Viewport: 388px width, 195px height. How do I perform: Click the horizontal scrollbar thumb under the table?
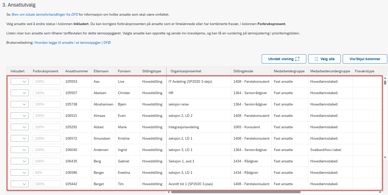point(236,192)
